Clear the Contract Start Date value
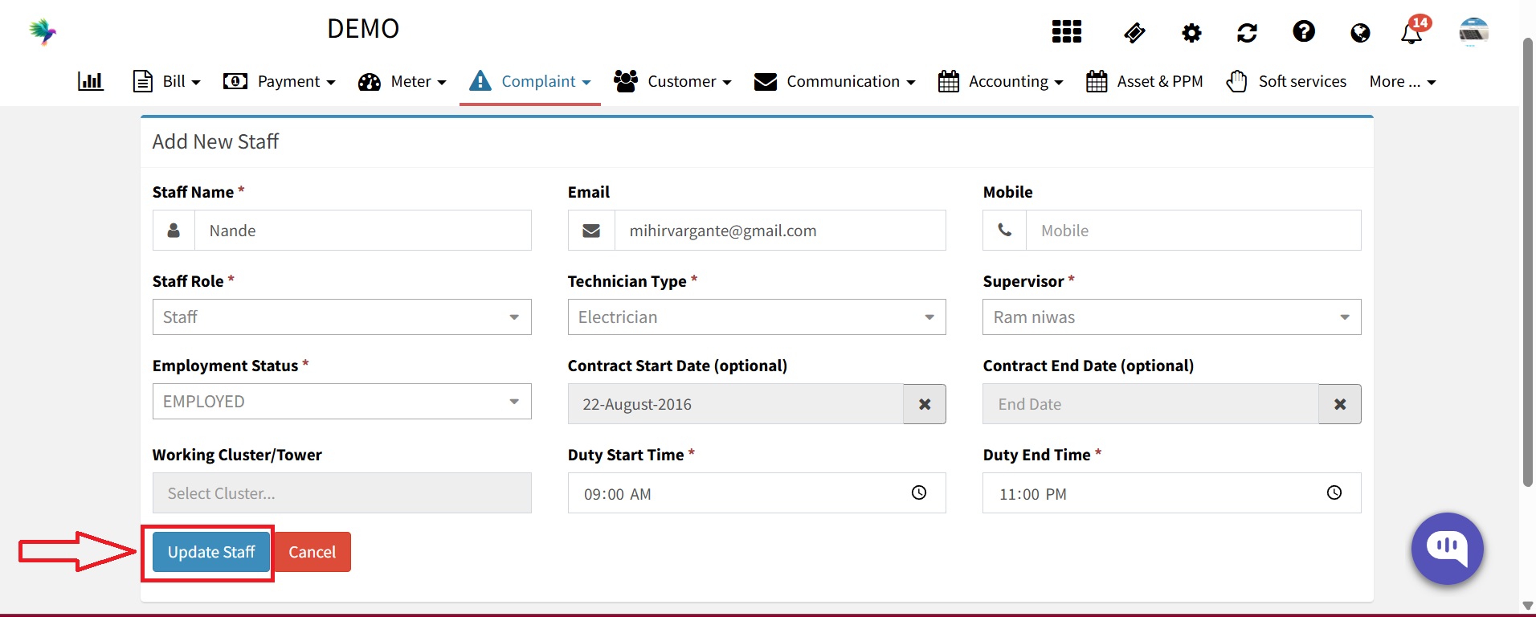 click(925, 404)
